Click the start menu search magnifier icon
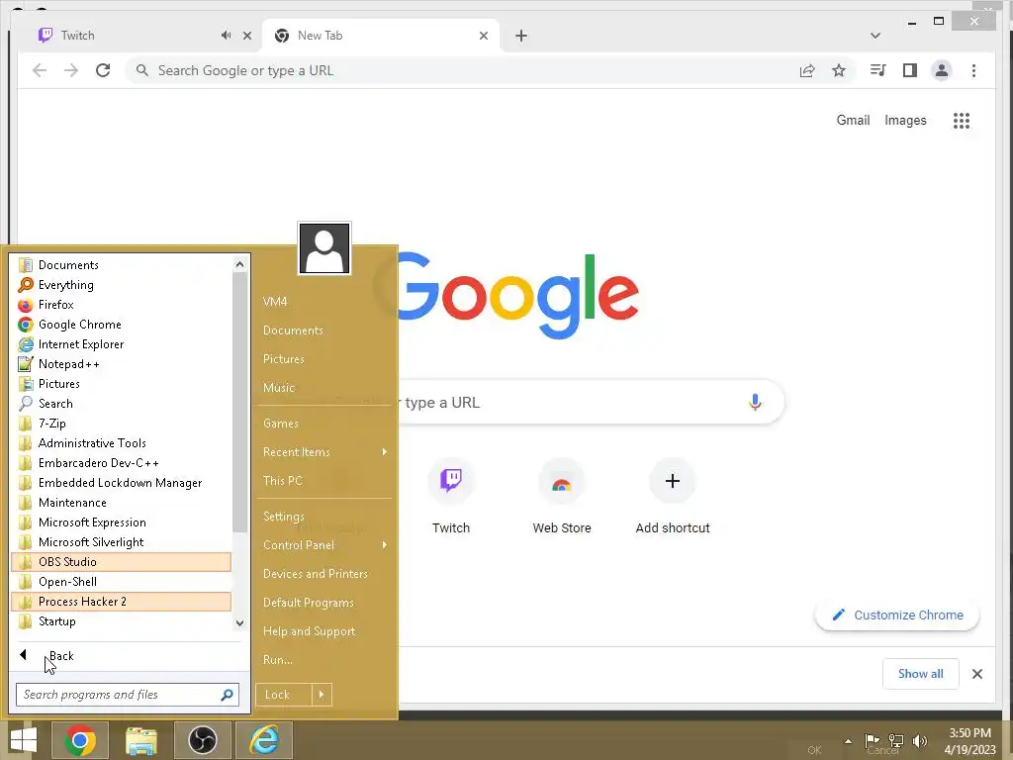Screen dimensions: 1013x760 [x=227, y=695]
